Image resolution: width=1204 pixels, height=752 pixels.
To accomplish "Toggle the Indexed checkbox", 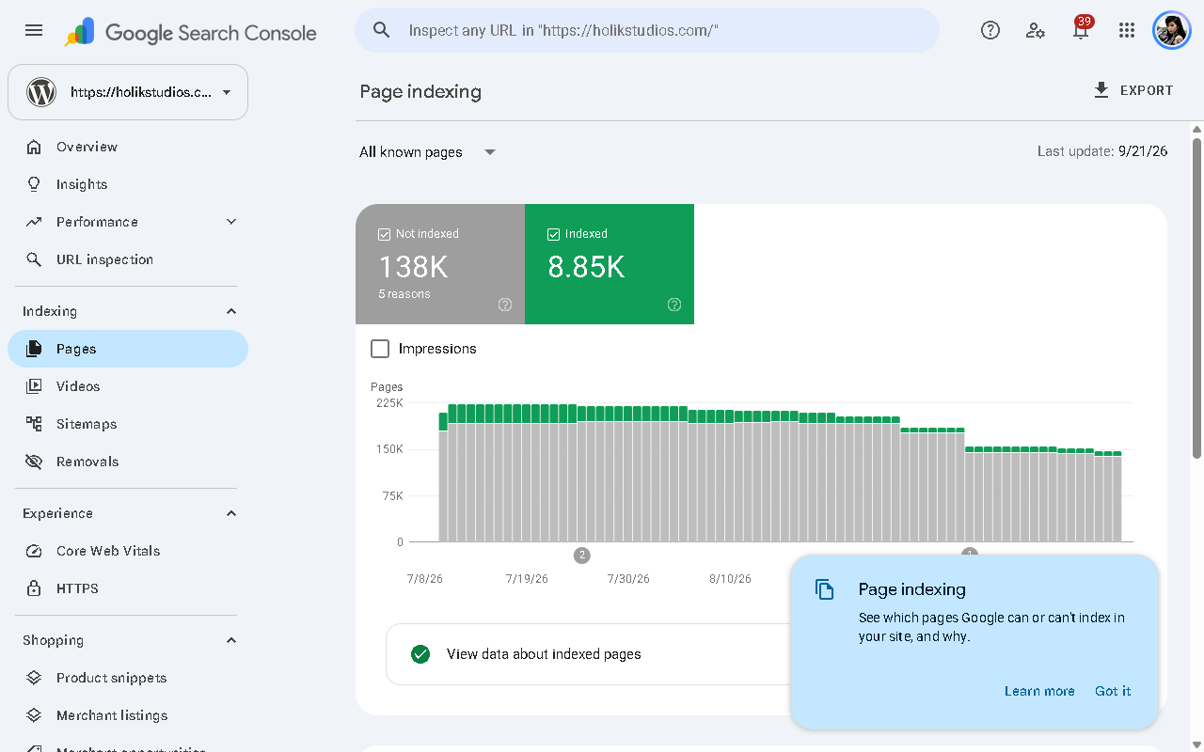I will tap(553, 234).
